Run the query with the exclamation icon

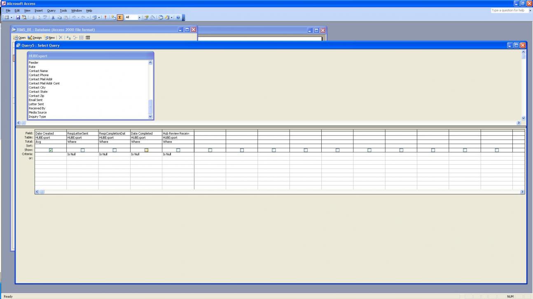point(106,18)
